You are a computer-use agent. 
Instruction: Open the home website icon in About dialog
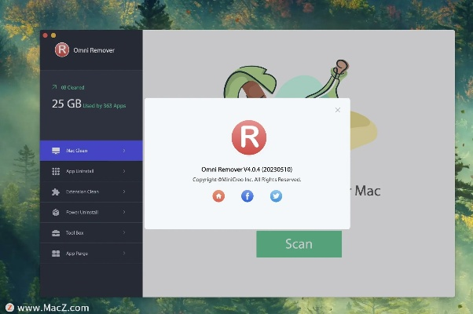coord(218,196)
